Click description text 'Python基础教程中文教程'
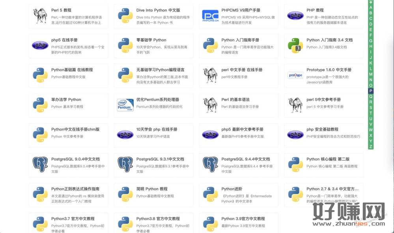 [155, 196]
